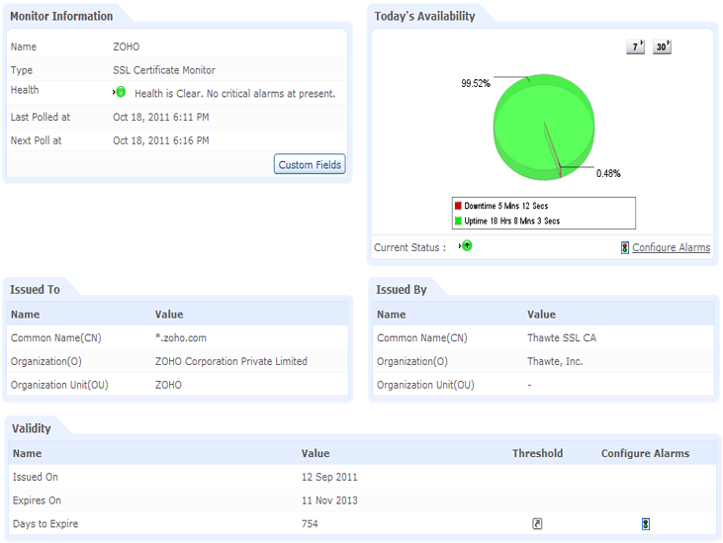723x543 pixels.
Task: Click the Downtime 5 Mins 12 Secs legend text
Action: click(x=505, y=206)
